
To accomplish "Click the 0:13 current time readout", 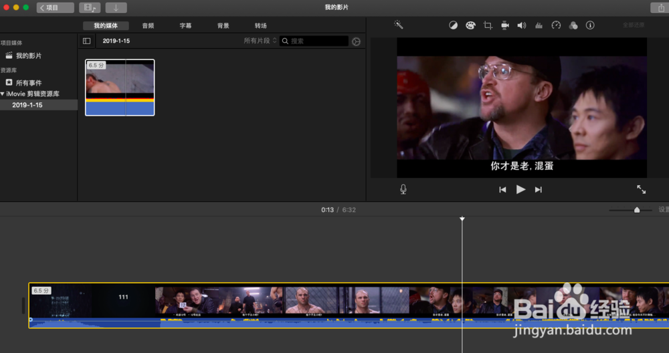I will (x=327, y=210).
